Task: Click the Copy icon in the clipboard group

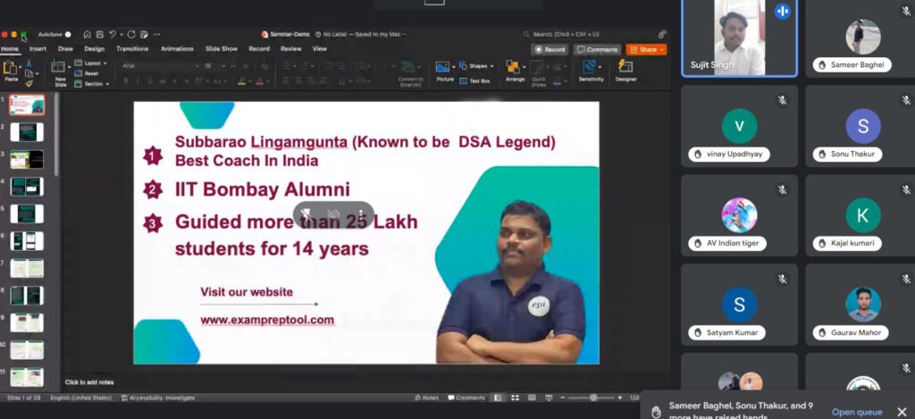Action: click(29, 73)
